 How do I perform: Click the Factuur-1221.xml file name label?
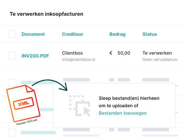coord(27,121)
